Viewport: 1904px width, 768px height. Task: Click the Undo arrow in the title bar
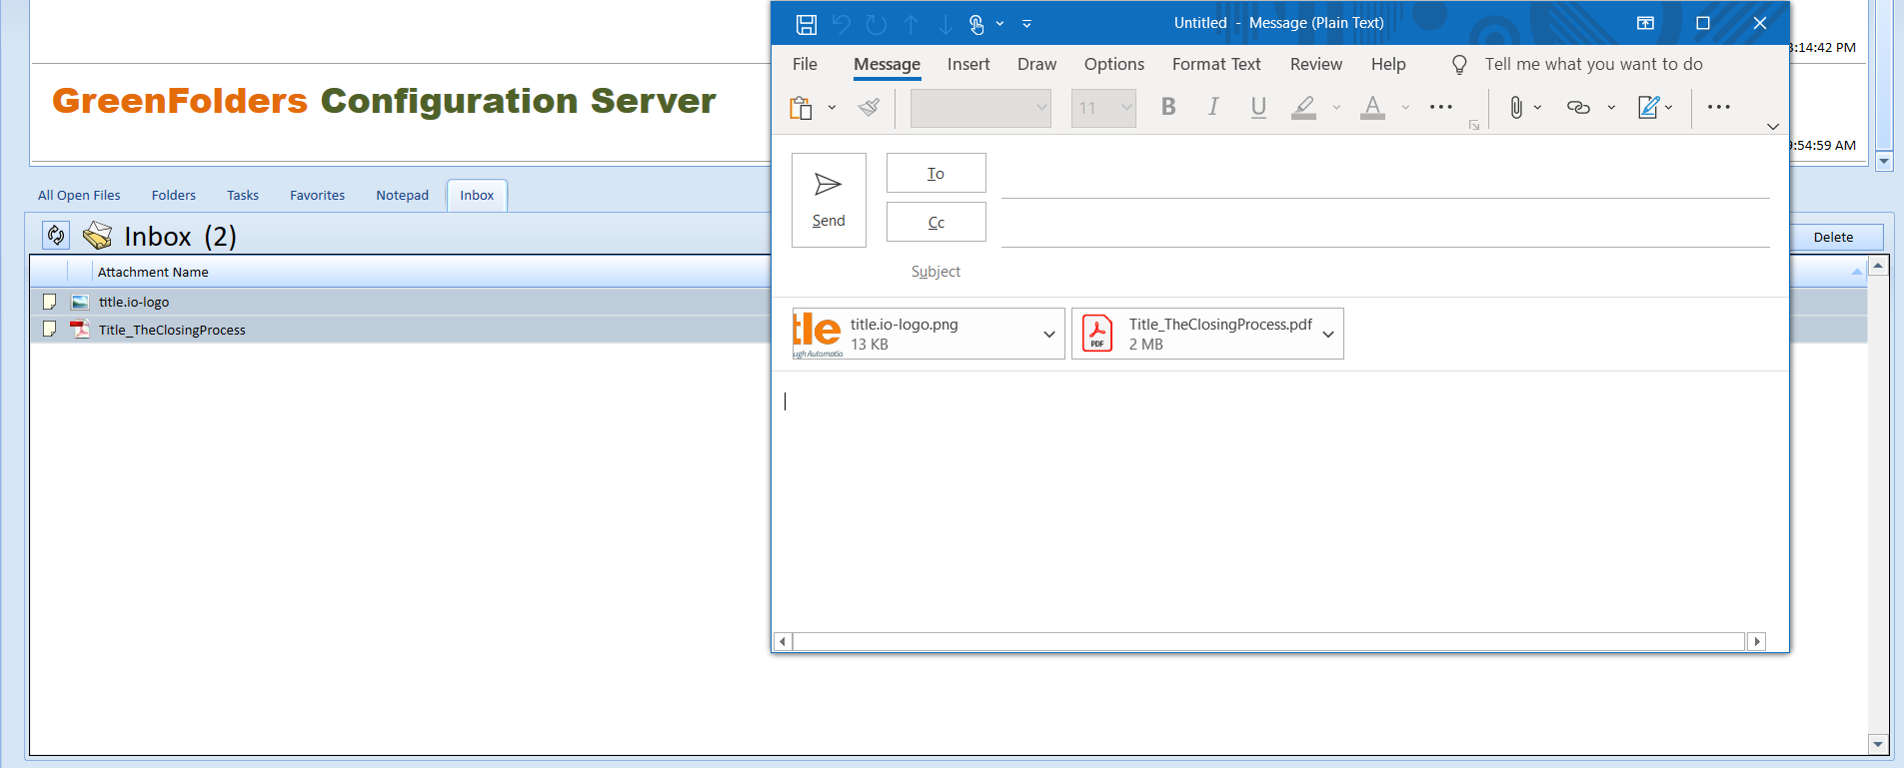tap(842, 24)
